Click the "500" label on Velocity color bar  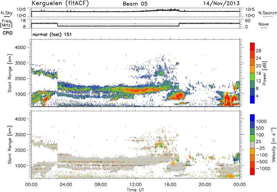[x=260, y=128]
